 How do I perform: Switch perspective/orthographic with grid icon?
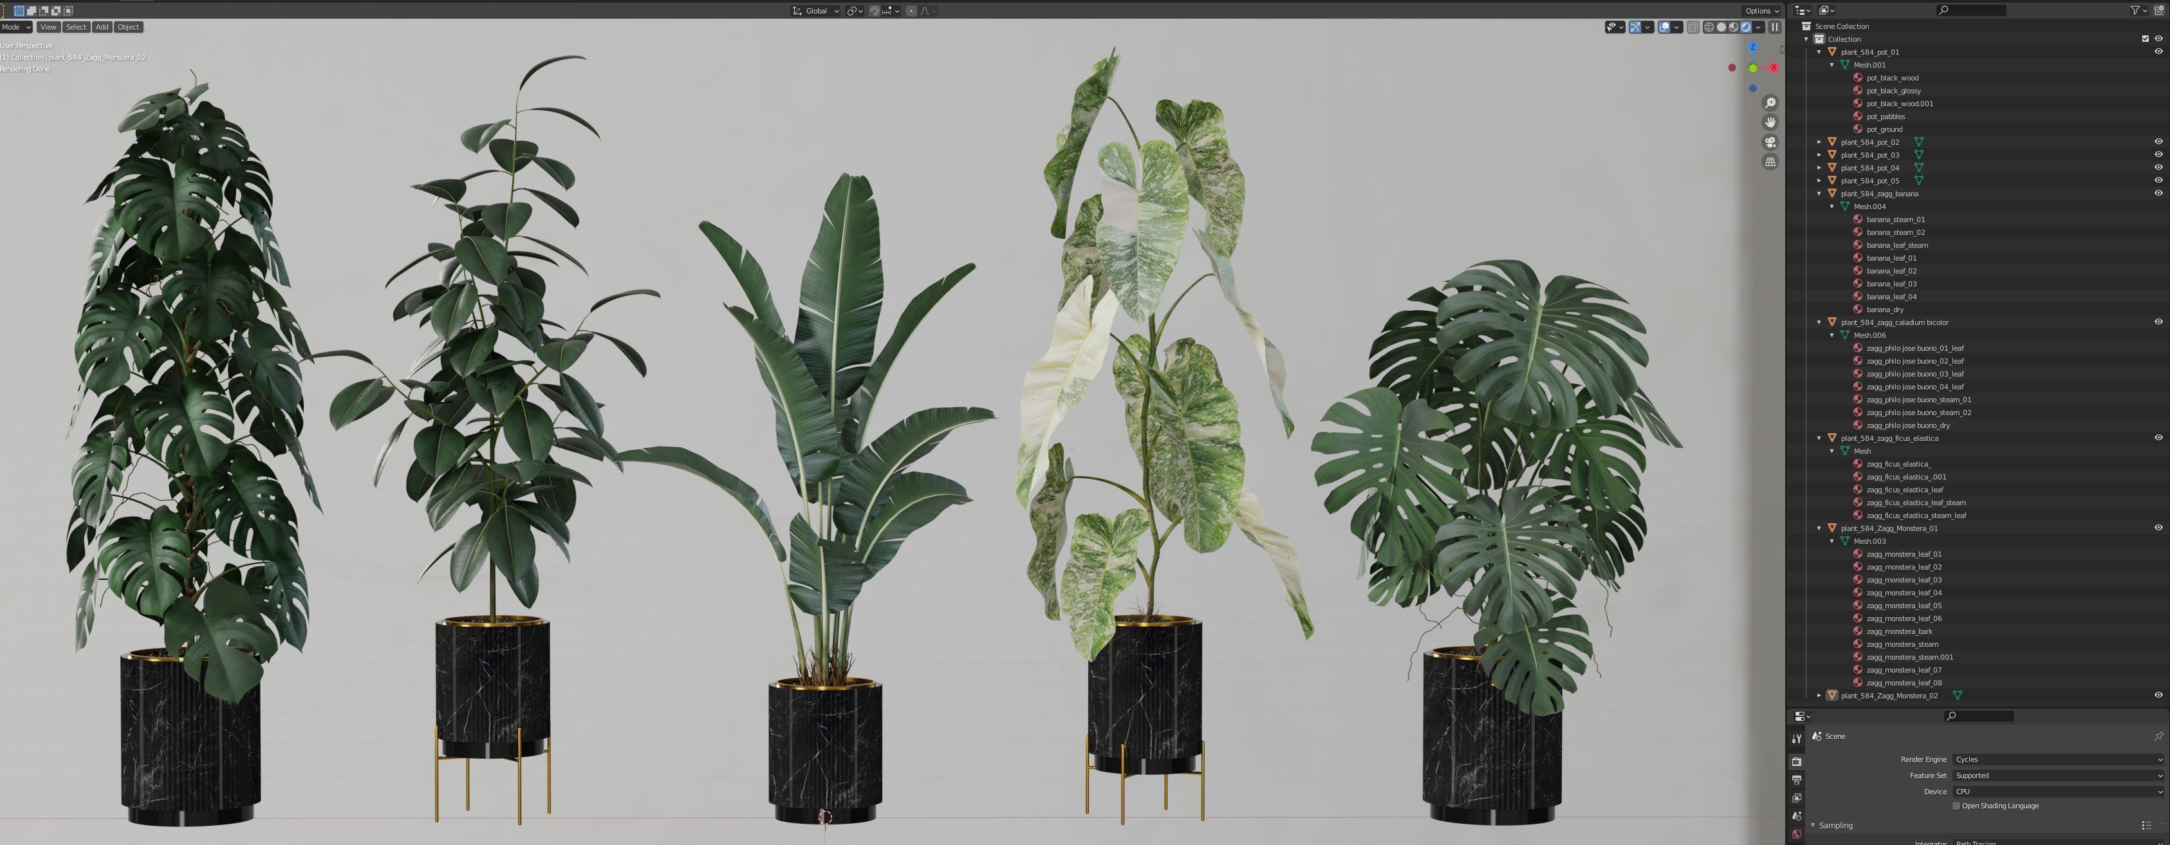click(1770, 162)
